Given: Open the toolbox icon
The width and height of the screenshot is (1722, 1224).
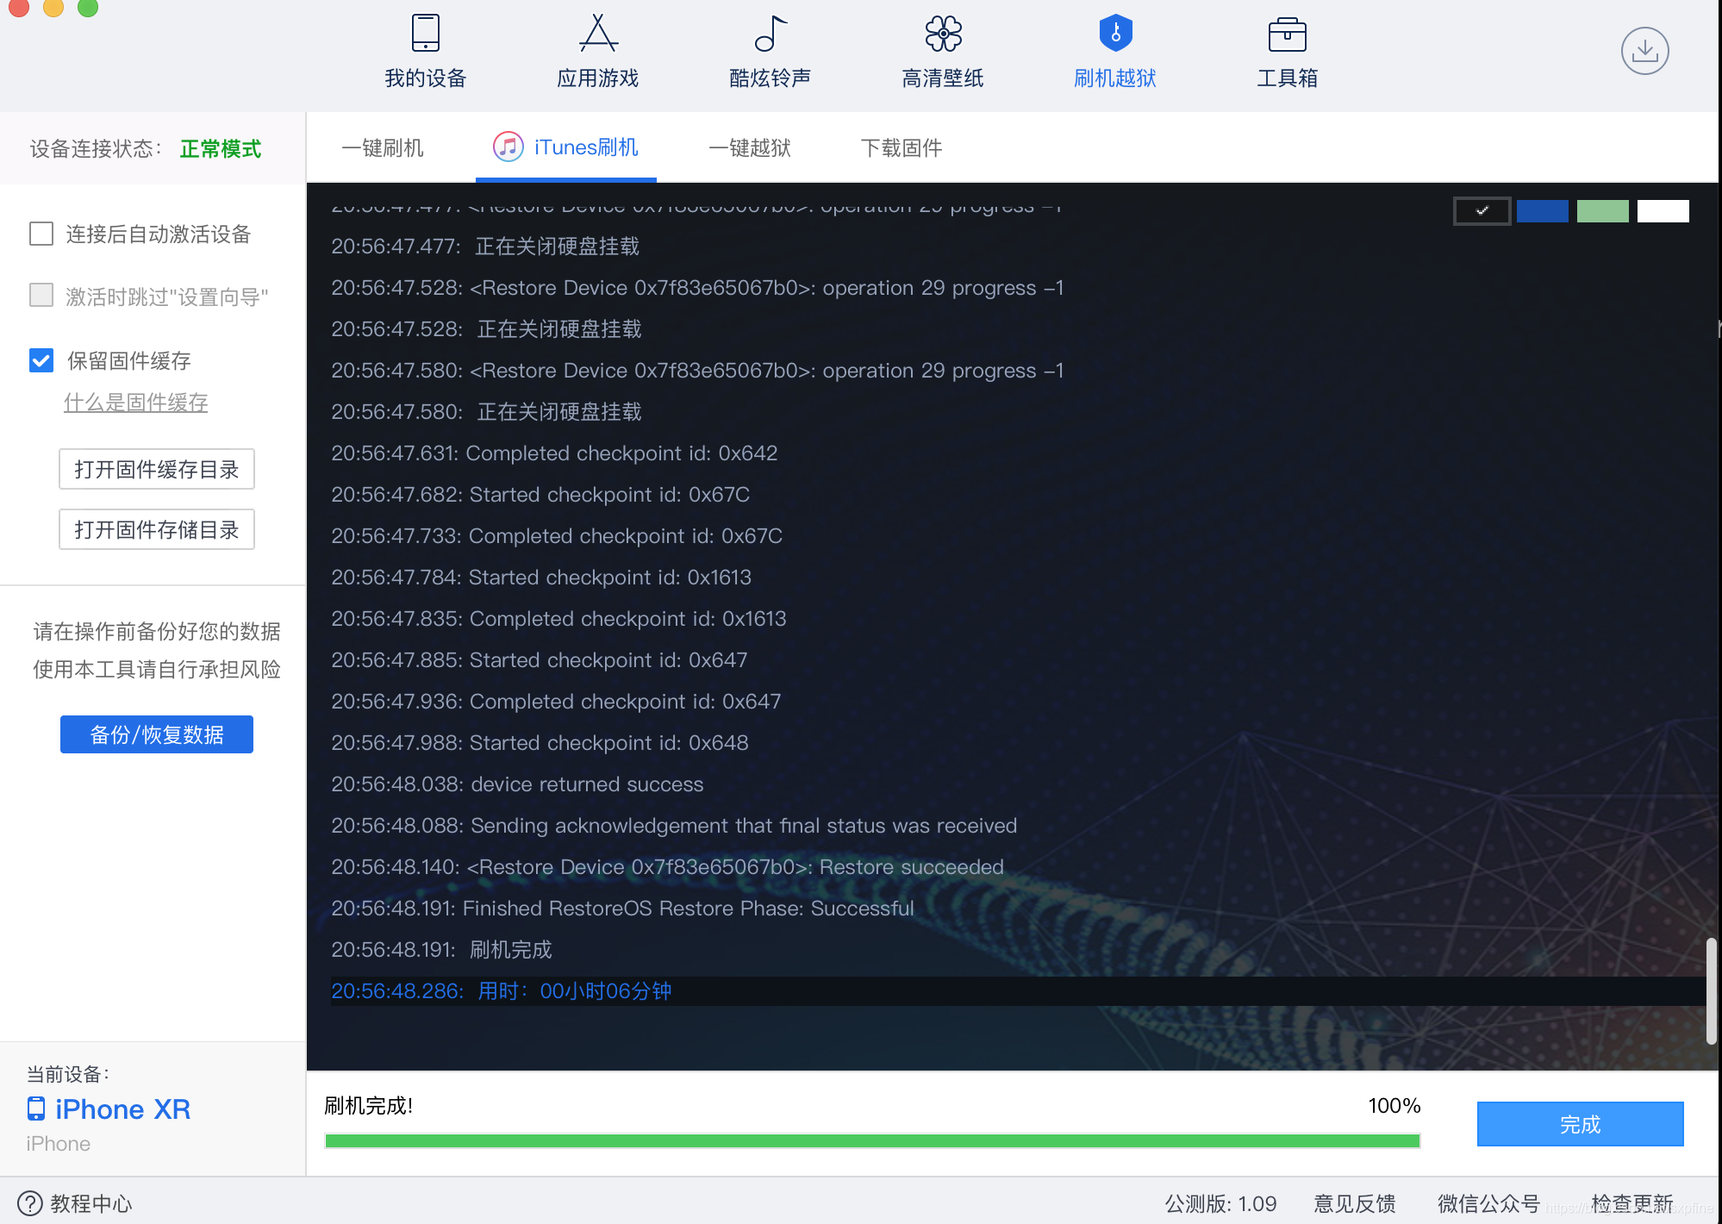Looking at the screenshot, I should click(1287, 34).
